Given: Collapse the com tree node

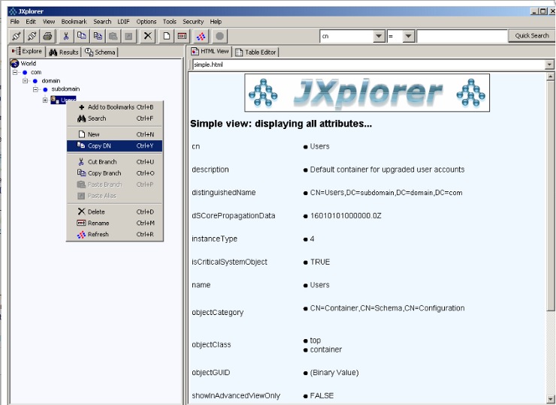Looking at the screenshot, I should [x=15, y=72].
